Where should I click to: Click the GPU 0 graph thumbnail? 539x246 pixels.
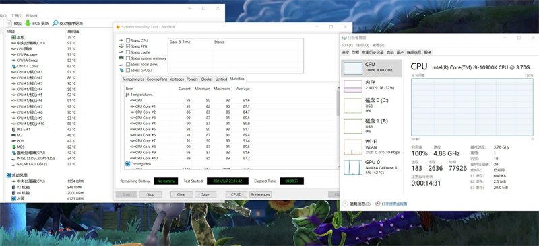pos(352,168)
